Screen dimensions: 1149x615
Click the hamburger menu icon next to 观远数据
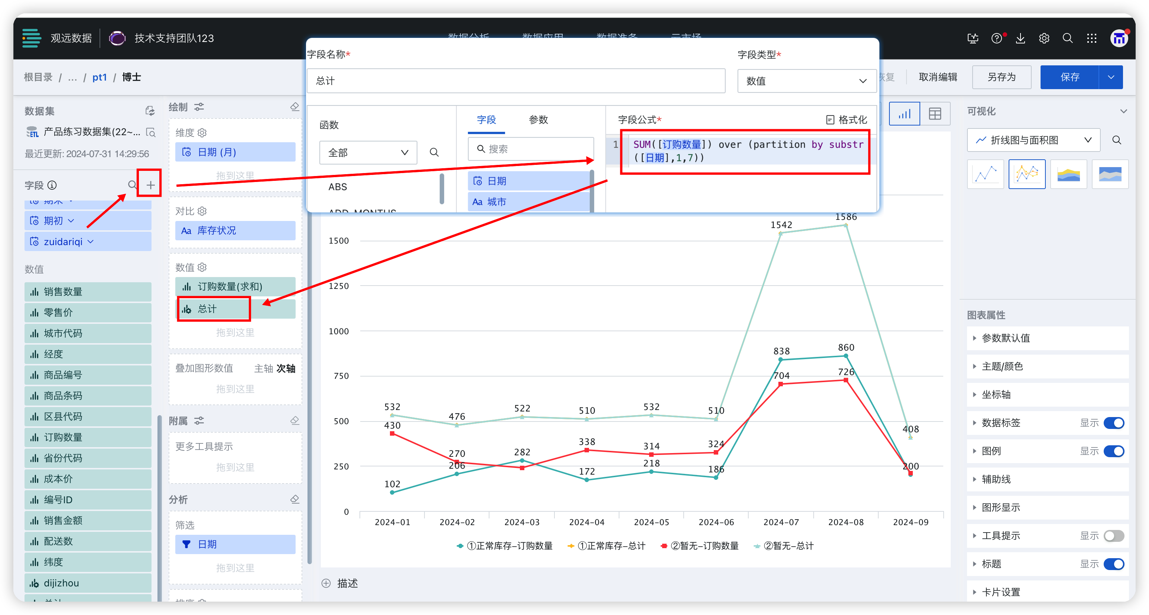click(32, 38)
